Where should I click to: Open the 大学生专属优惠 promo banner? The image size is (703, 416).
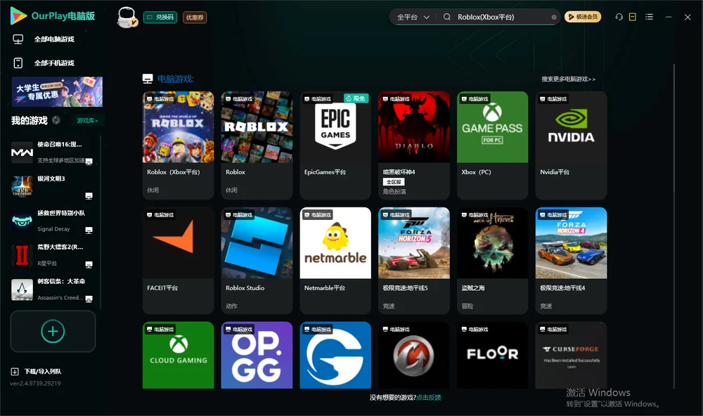pos(57,92)
